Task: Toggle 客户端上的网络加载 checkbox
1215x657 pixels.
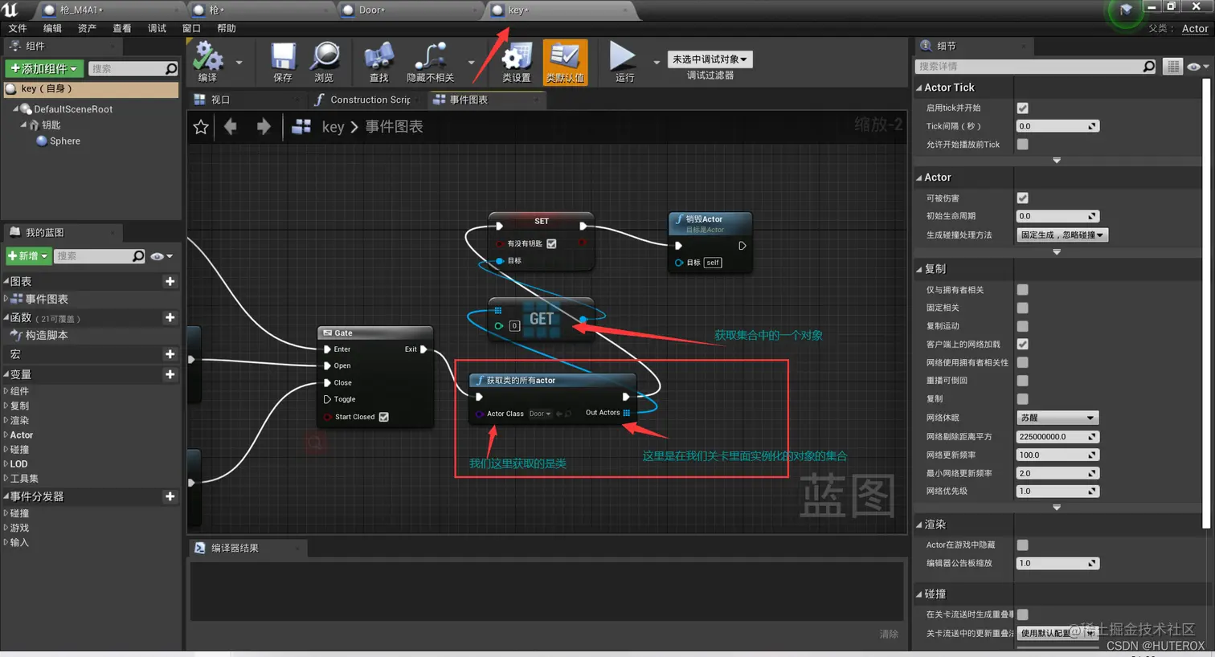Action: click(x=1022, y=344)
